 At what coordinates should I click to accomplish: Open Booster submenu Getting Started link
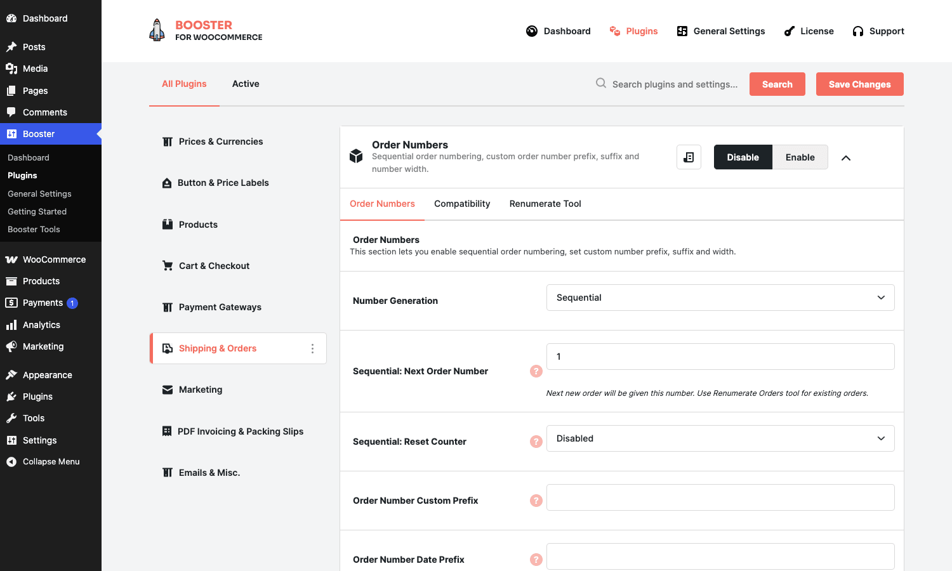[x=37, y=211]
